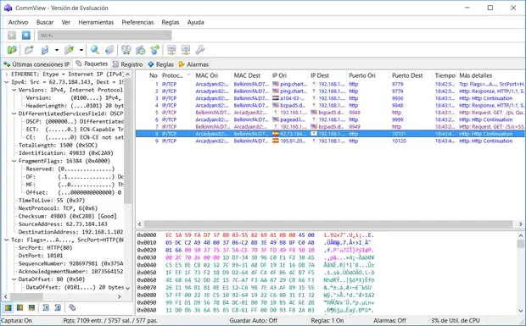Click the scheduler clock toolbar icon

coord(140,50)
